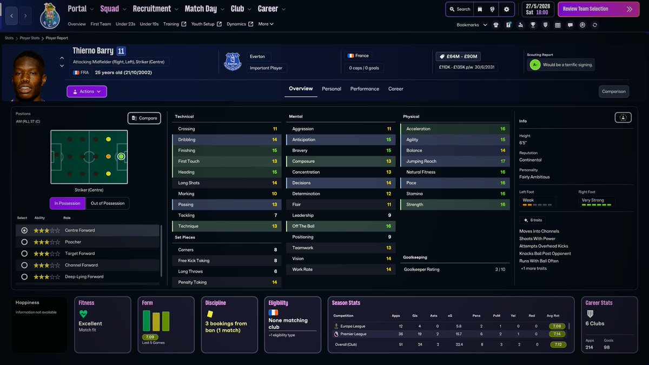649x365 pixels.
Task: Expand the Club menu dropdown
Action: click(x=241, y=9)
